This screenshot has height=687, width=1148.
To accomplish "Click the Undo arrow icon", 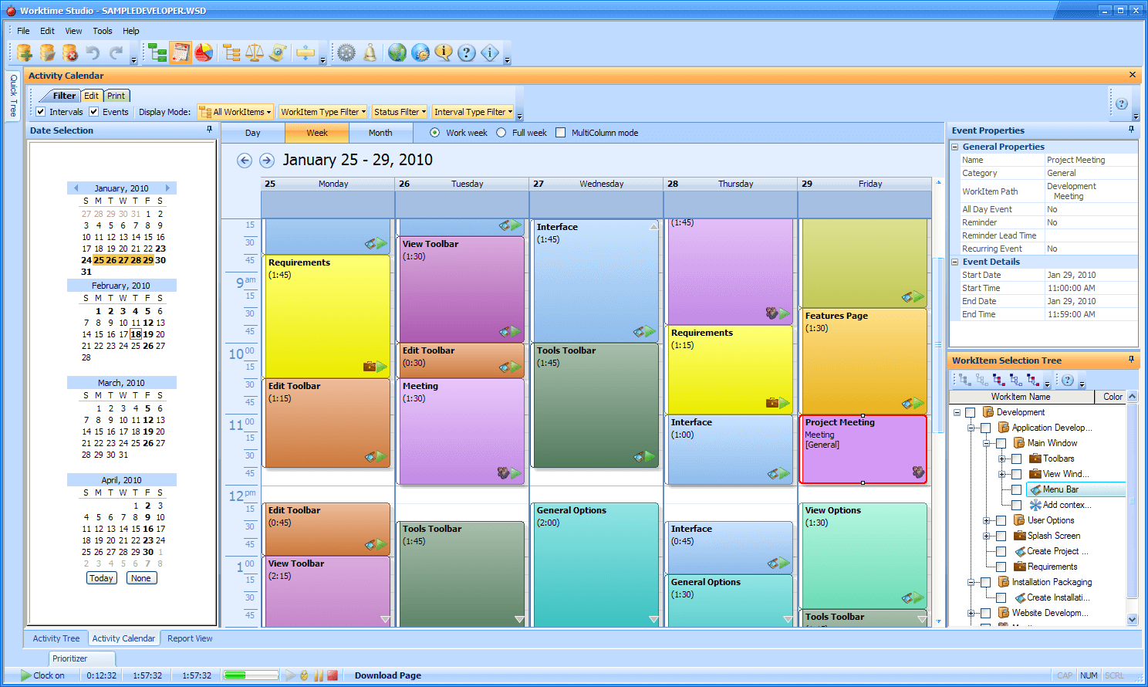I will click(94, 52).
